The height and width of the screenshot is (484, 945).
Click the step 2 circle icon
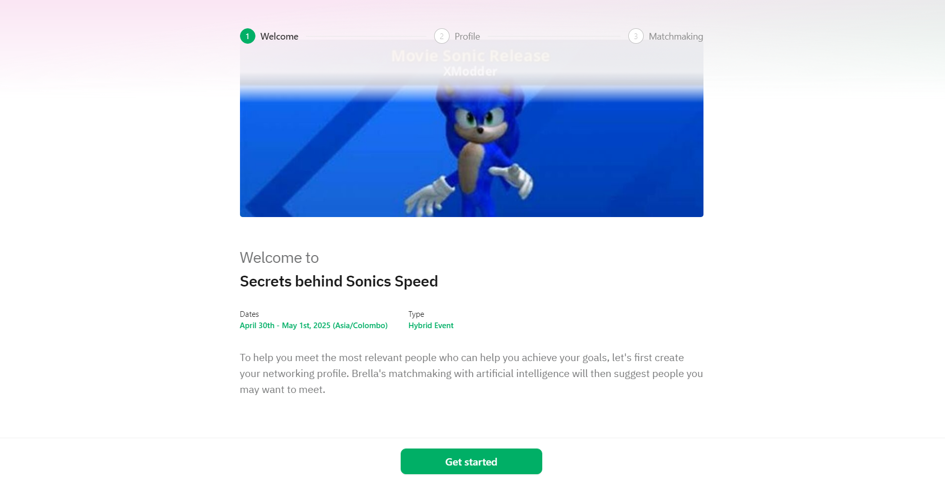click(442, 36)
